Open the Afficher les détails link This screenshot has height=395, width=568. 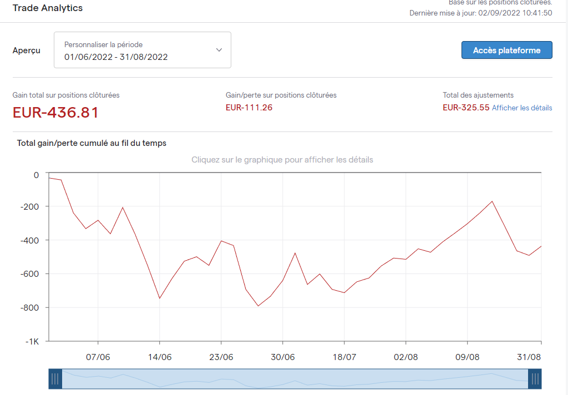pos(522,108)
